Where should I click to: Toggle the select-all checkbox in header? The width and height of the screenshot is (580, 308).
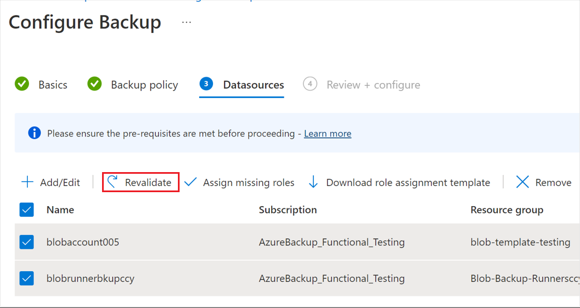point(27,209)
